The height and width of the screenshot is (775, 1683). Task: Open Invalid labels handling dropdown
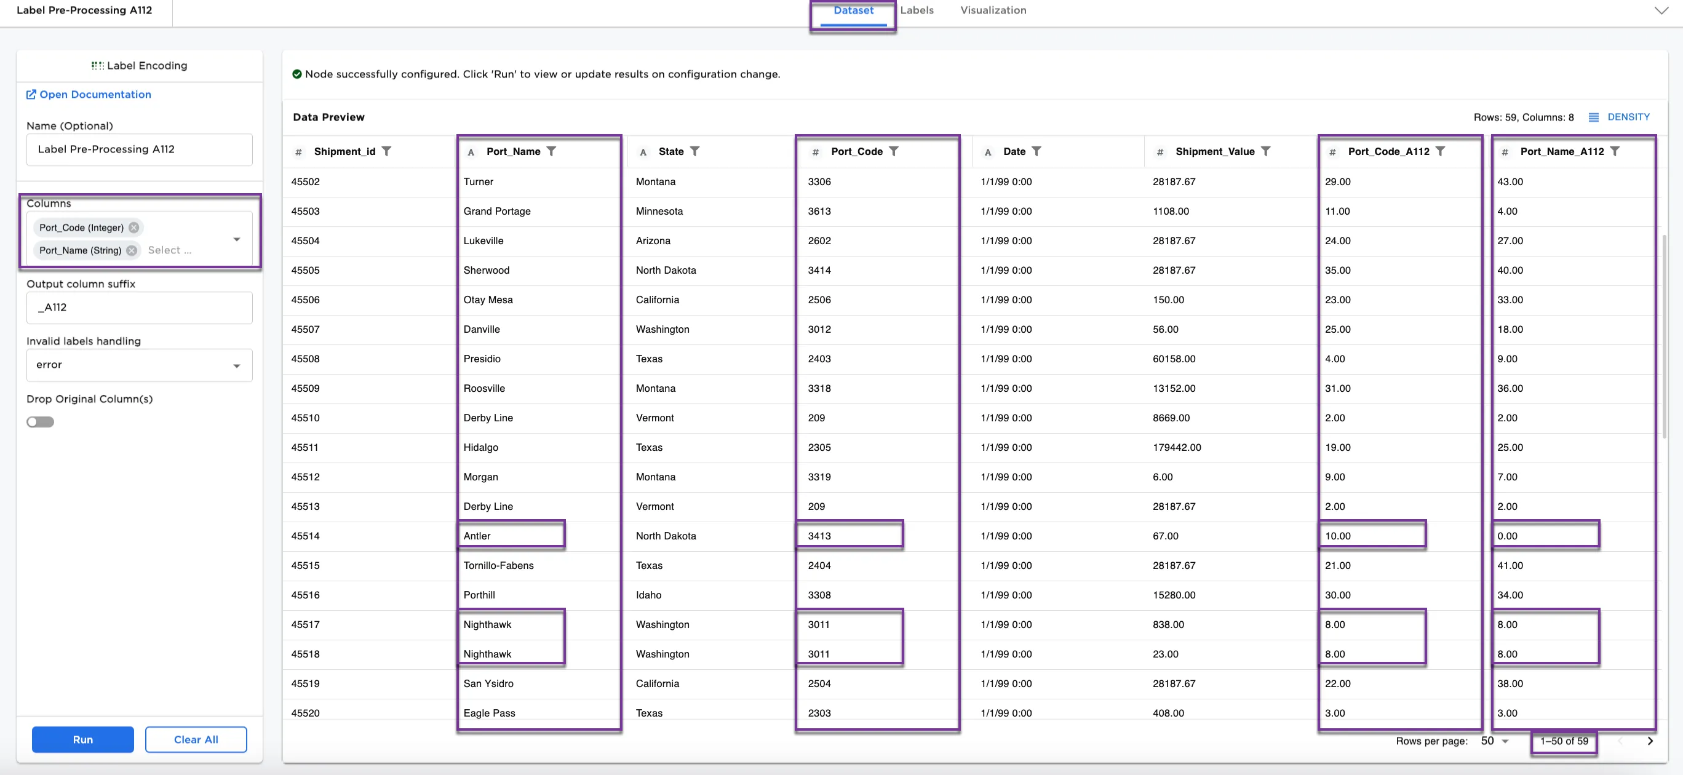236,365
